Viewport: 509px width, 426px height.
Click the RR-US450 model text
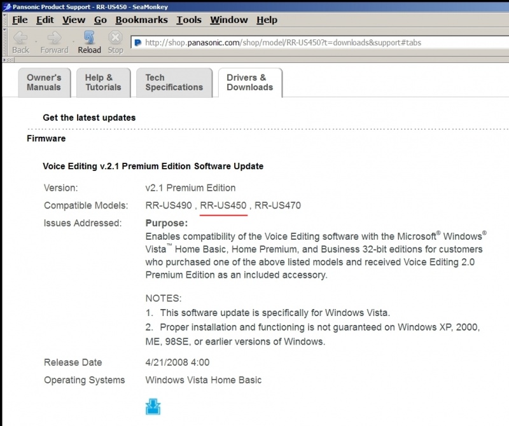coord(223,205)
